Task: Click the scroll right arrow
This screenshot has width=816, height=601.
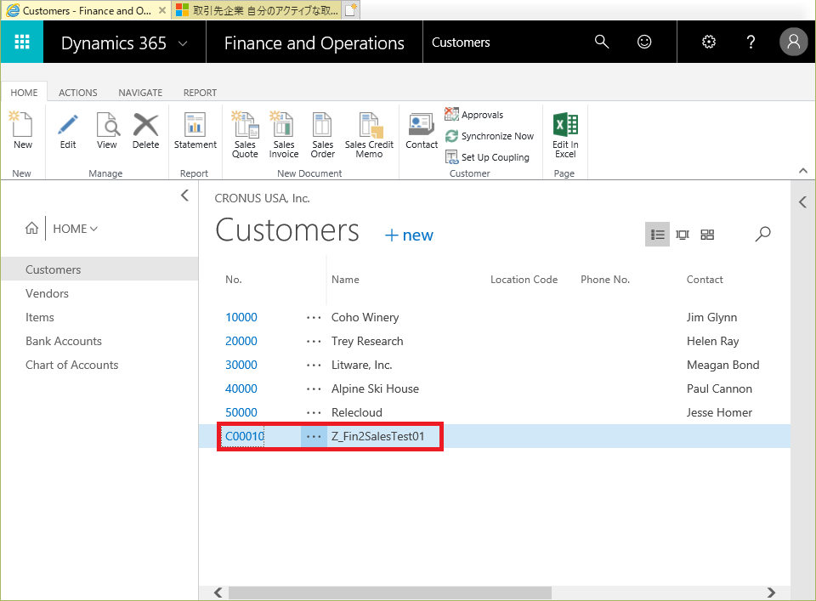Action: (771, 592)
